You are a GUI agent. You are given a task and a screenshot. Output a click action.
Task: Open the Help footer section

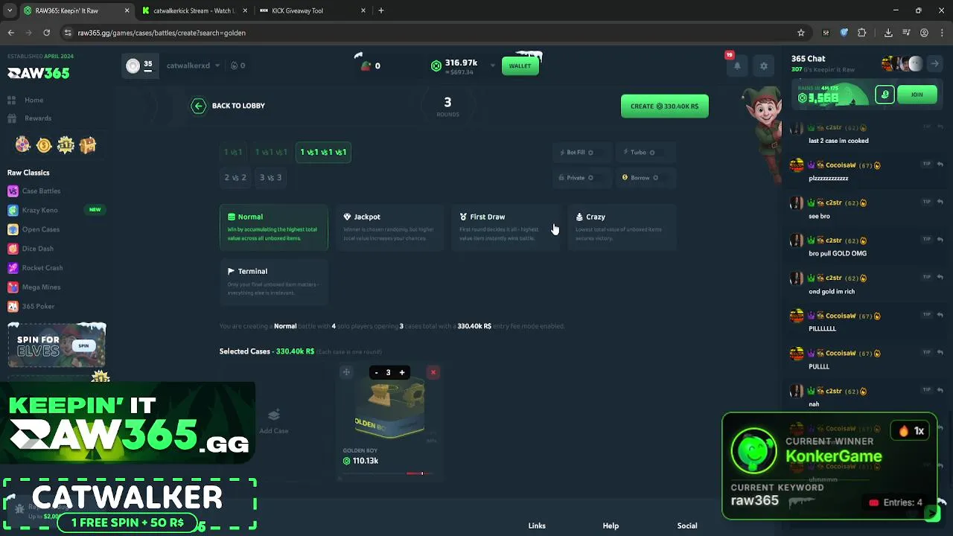[x=611, y=526]
